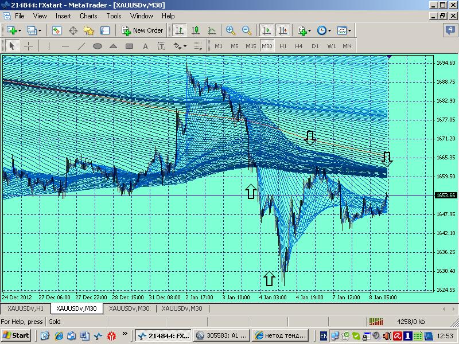The width and height of the screenshot is (459, 344).
Task: Select the Text Label tool
Action: click(x=161, y=46)
